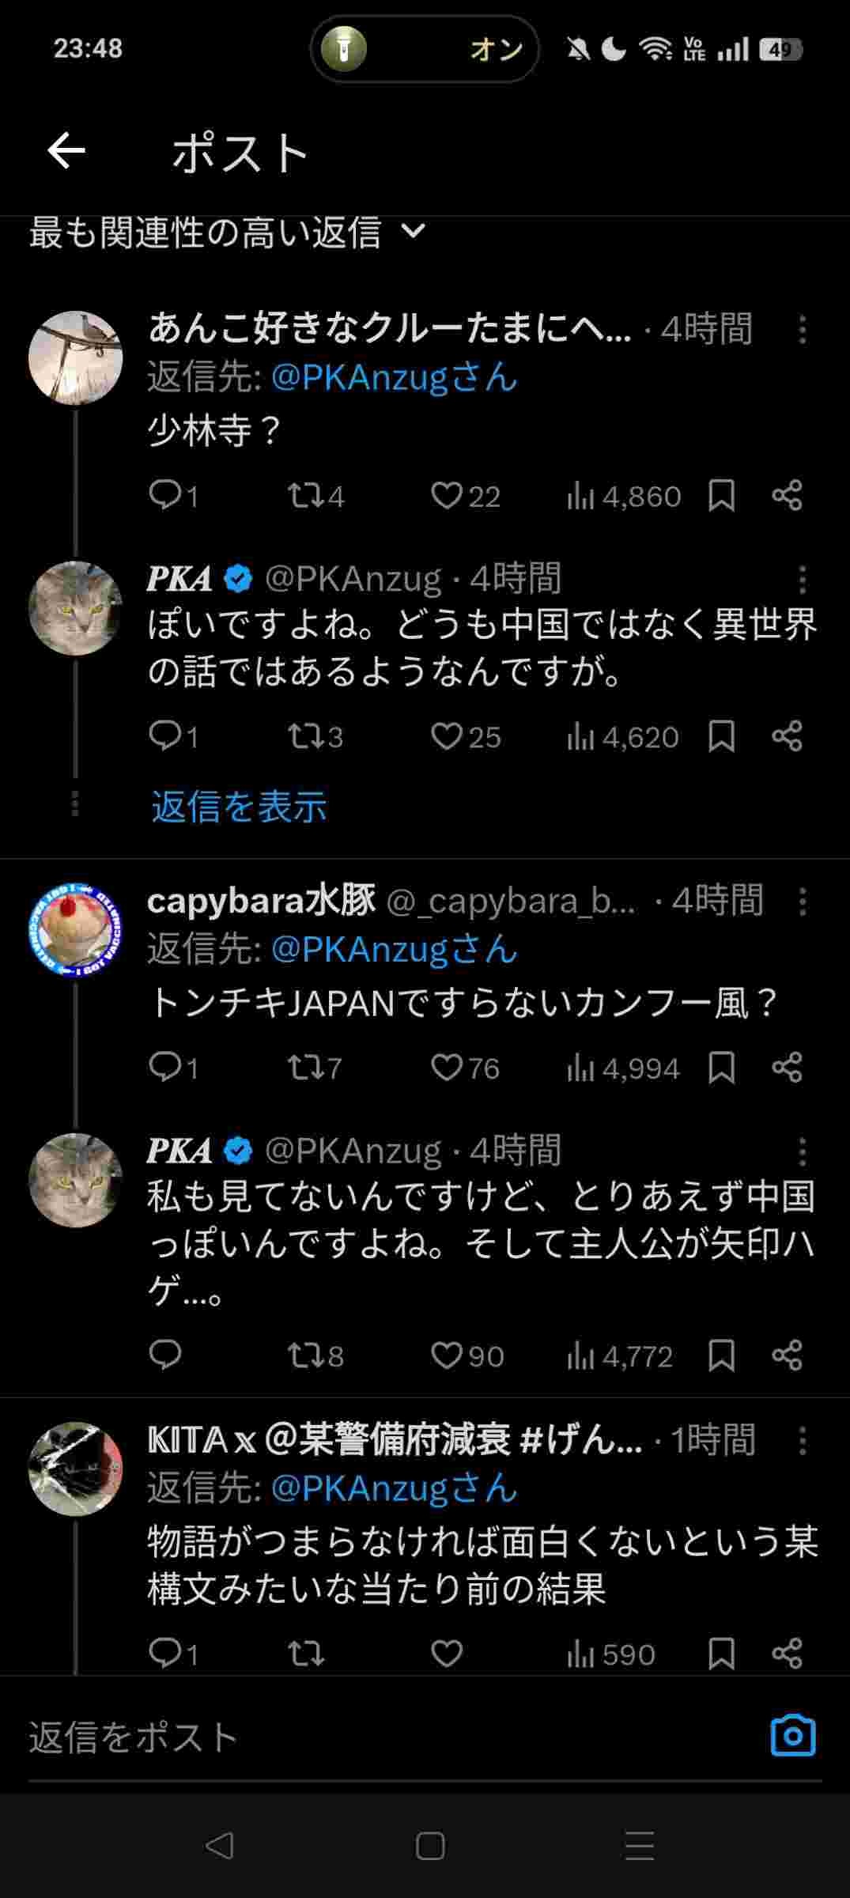The height and width of the screenshot is (1898, 850).
Task: Open the reply sort dropdown 最も関連性の高い返信
Action: [228, 233]
